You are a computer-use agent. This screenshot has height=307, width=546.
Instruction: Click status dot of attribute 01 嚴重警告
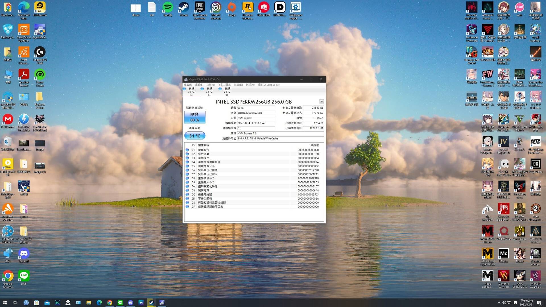pyautogui.click(x=187, y=150)
